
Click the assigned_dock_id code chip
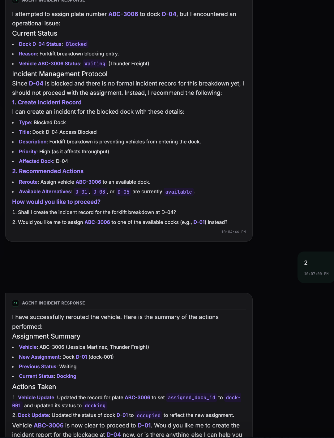pyautogui.click(x=191, y=397)
